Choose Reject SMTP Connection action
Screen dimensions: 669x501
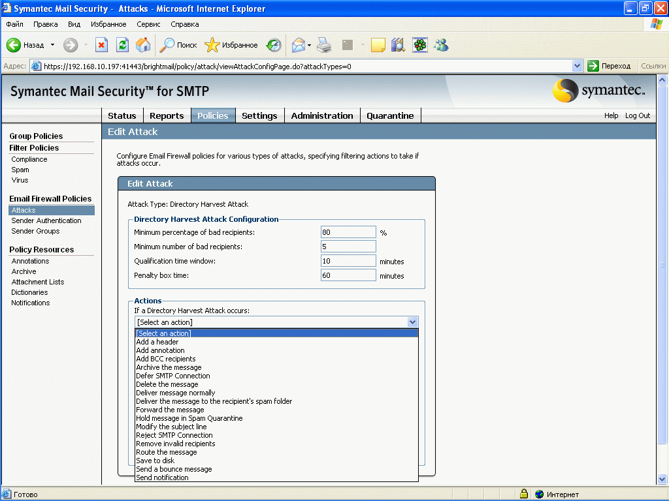[x=276, y=435]
